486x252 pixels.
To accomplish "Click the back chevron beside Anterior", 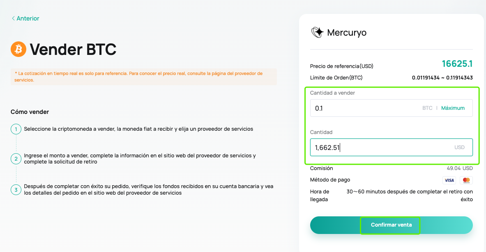I will [13, 18].
